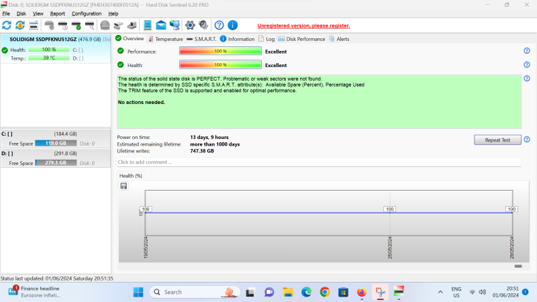Click the Refresh disk status icon
The width and height of the screenshot is (537, 302).
(x=7, y=25)
